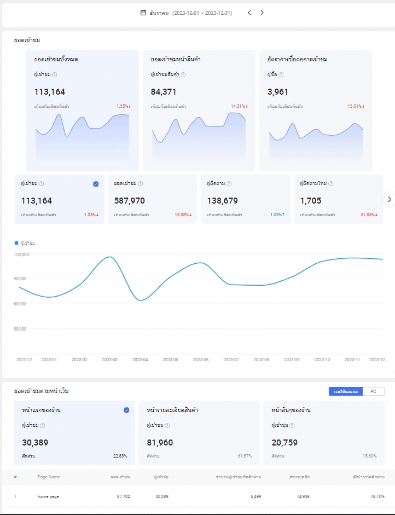Click the blue ผู้เข้าชม chart legend swatch
395x515 pixels.
point(16,243)
